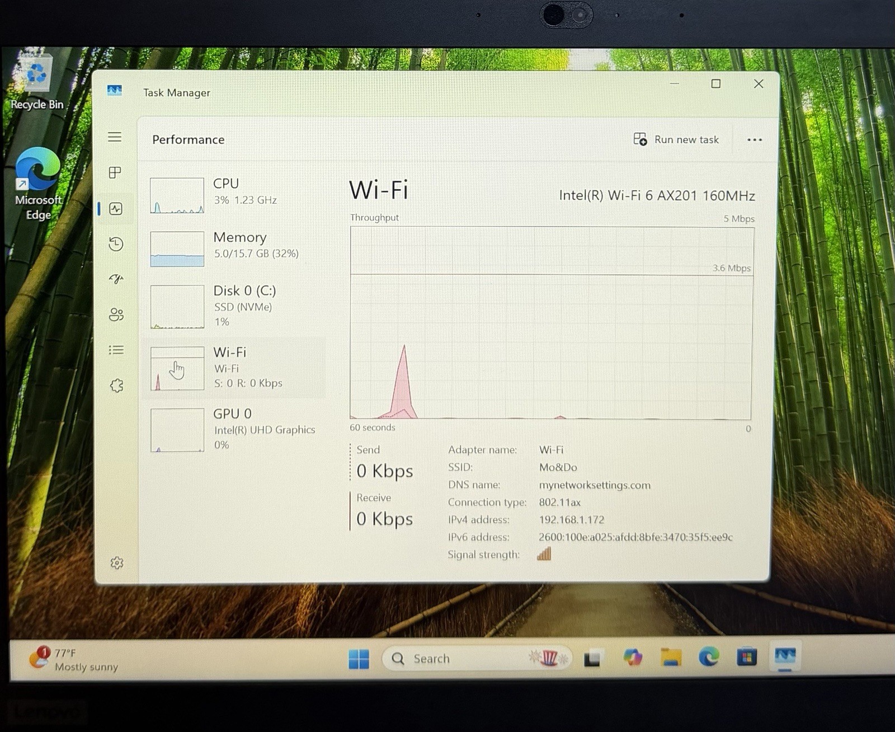The height and width of the screenshot is (732, 895).
Task: Open File Explorer from the taskbar
Action: coord(671,657)
